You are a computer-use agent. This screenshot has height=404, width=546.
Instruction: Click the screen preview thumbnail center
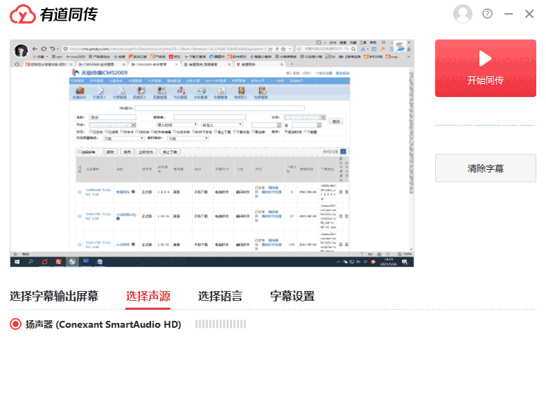[x=212, y=153]
